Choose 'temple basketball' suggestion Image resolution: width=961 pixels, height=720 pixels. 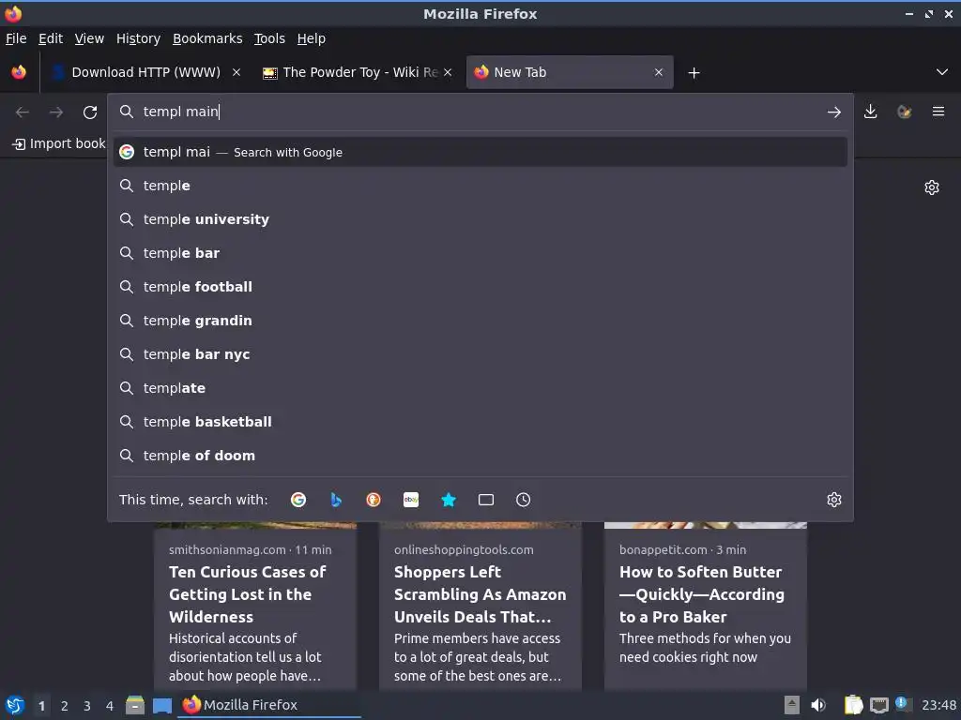tap(480, 421)
